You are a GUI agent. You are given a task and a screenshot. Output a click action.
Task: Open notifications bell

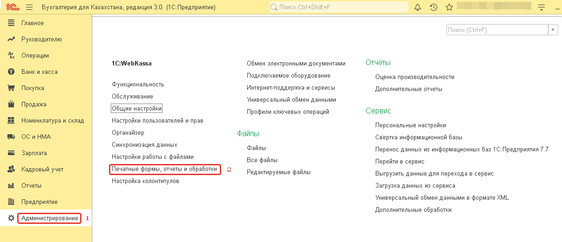[x=418, y=7]
